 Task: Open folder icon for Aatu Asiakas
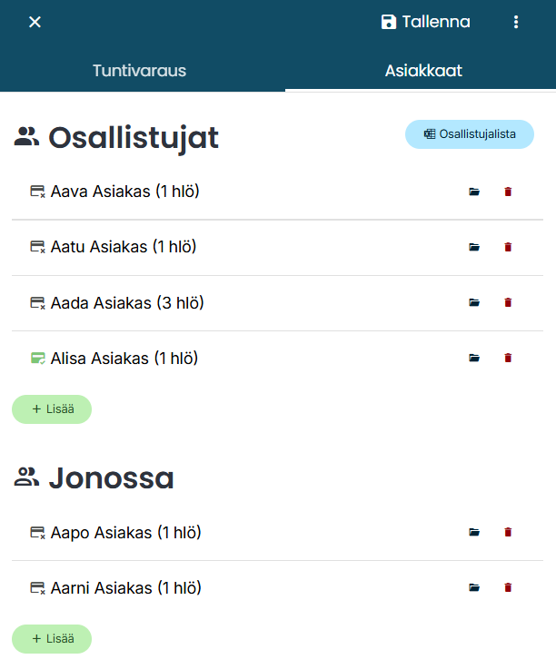pos(473,247)
